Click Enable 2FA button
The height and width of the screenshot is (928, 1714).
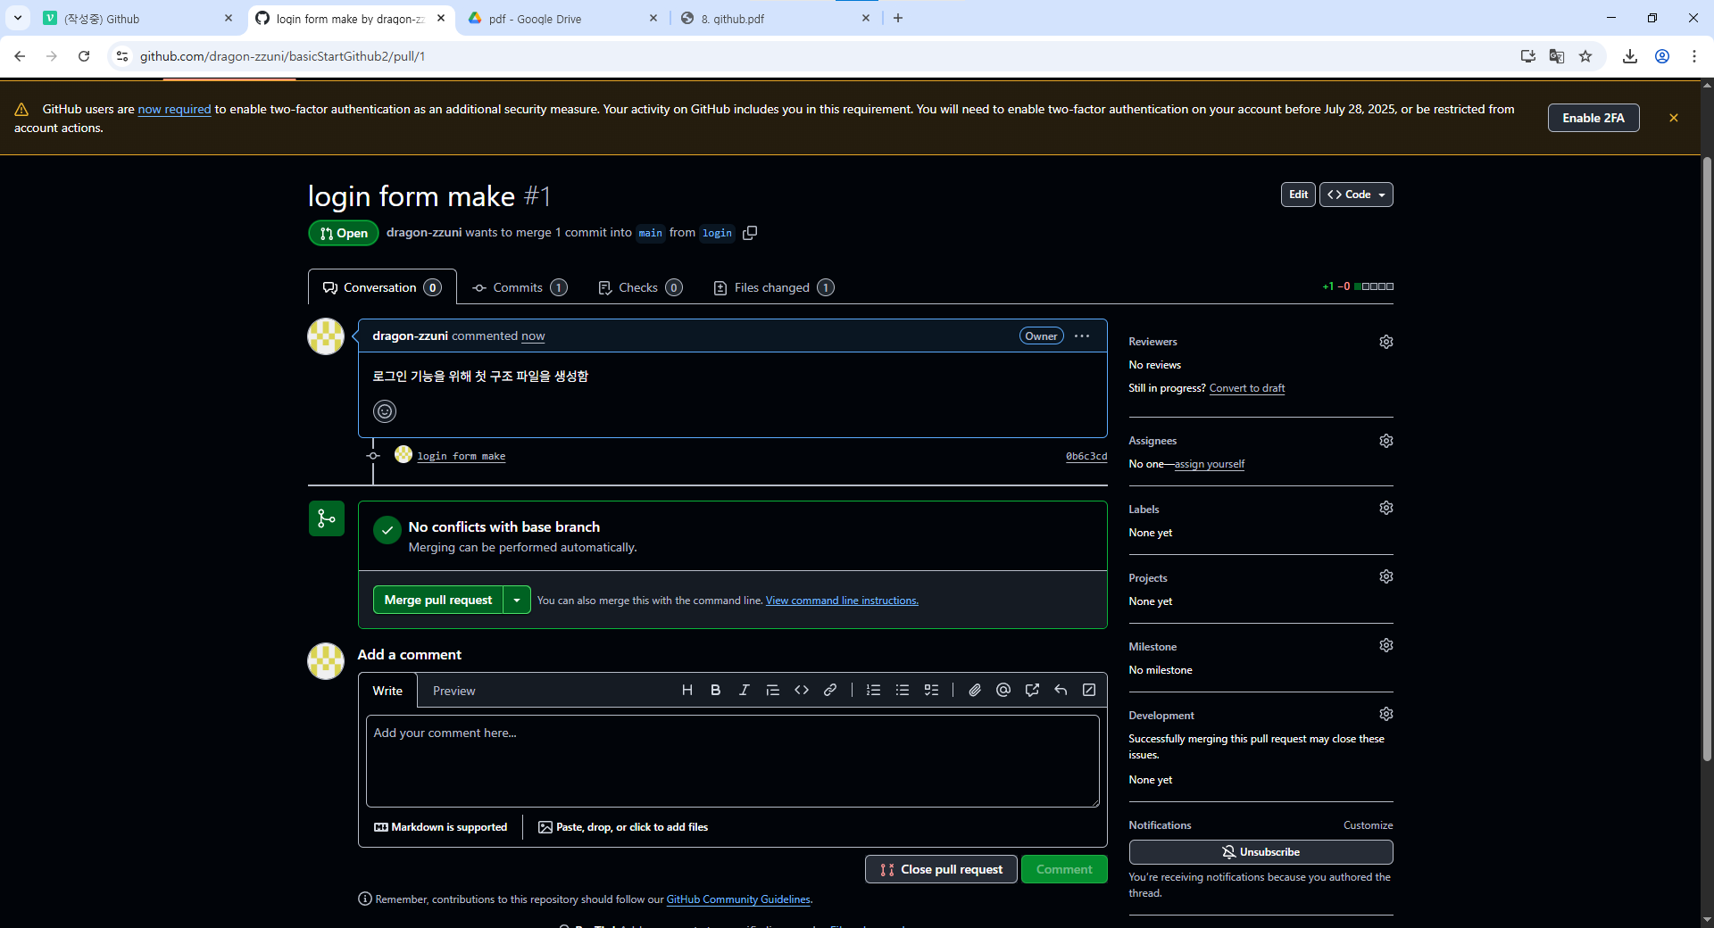(x=1593, y=118)
